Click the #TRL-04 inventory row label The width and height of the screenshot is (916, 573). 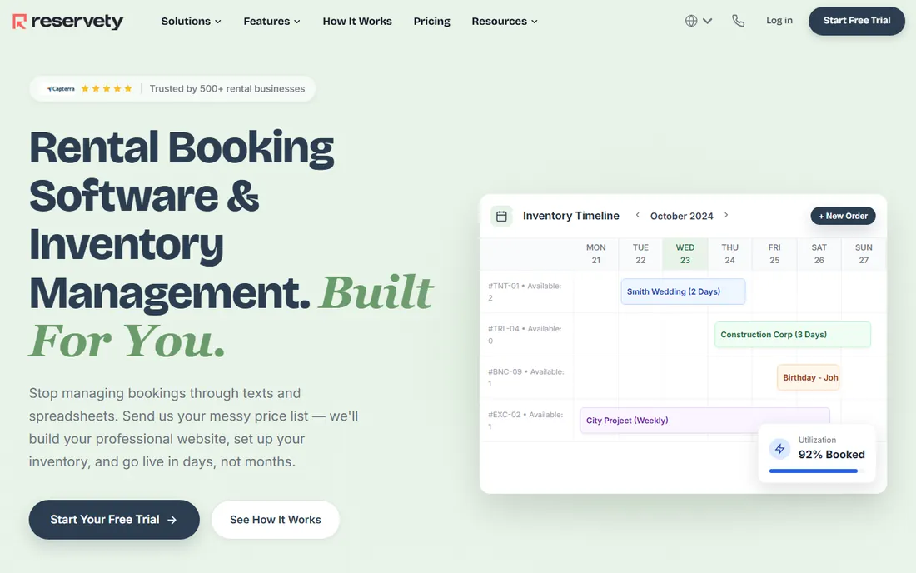[x=525, y=335]
